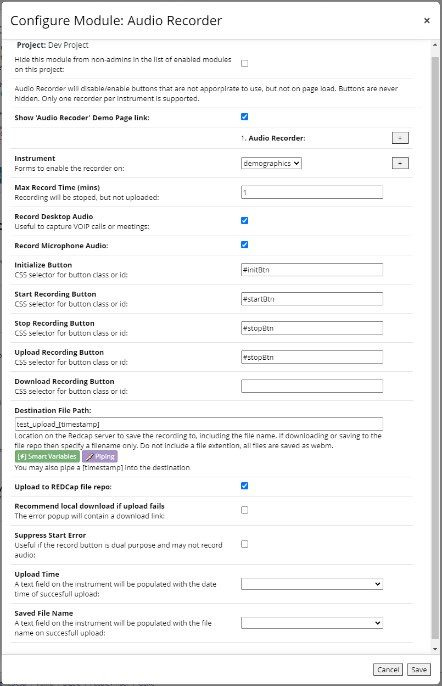The height and width of the screenshot is (686, 442).
Task: Click the Save button
Action: [419, 670]
